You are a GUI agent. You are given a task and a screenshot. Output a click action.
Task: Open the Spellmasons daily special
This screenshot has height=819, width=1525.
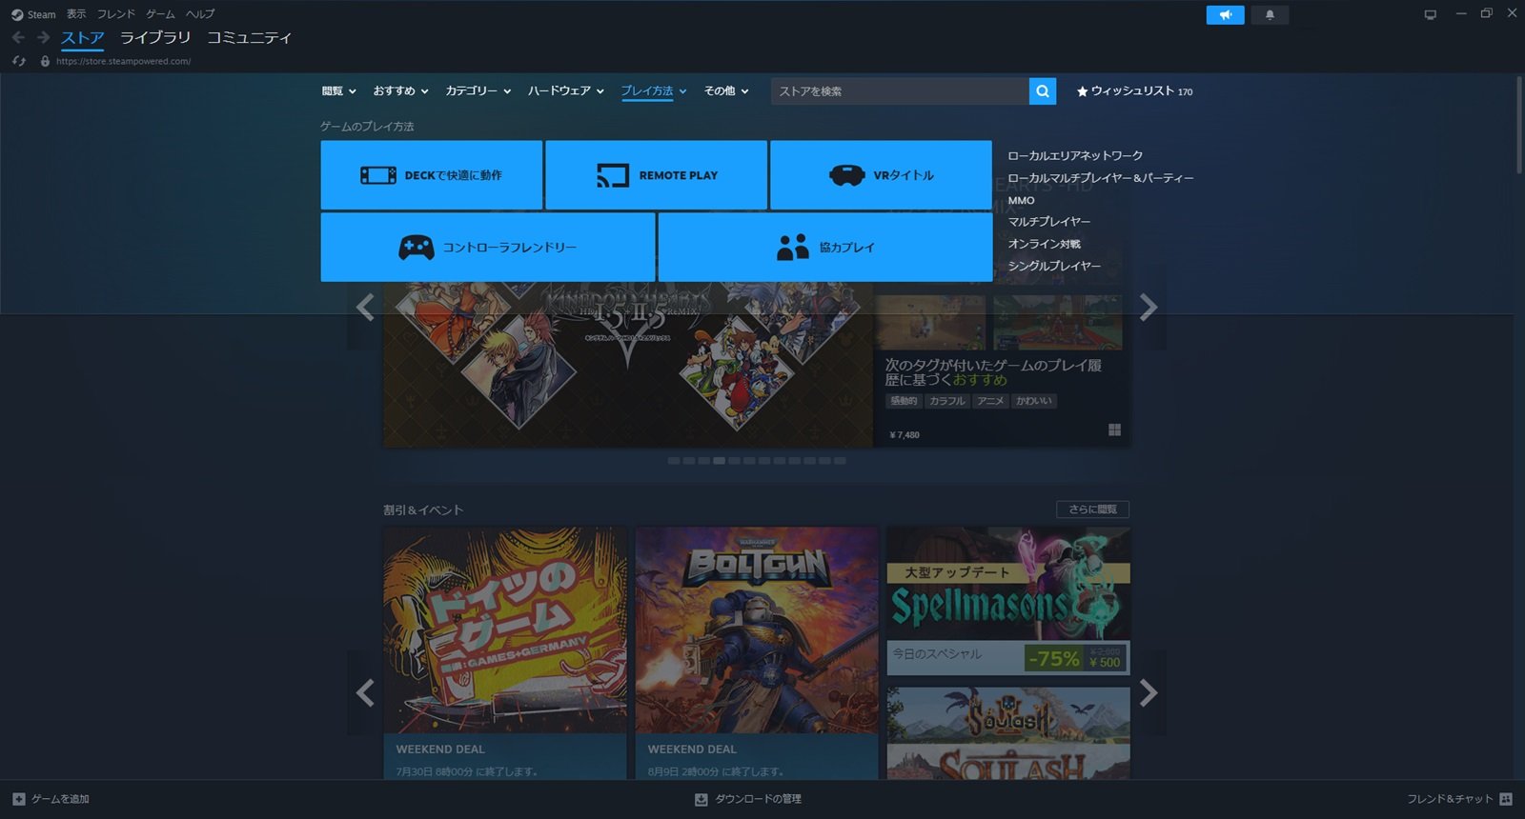click(1008, 601)
